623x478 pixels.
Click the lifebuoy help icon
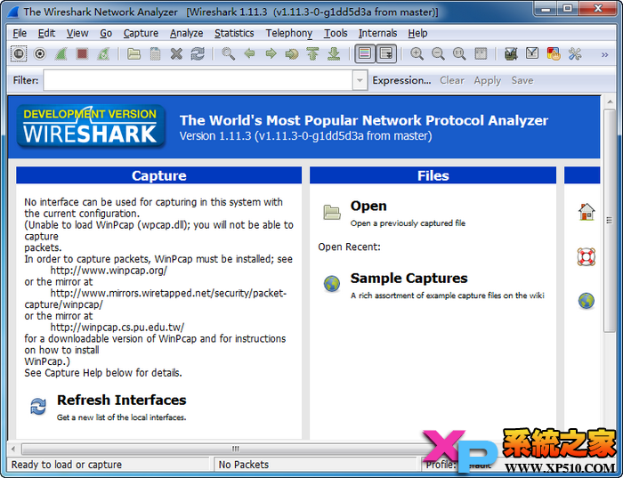point(586,256)
